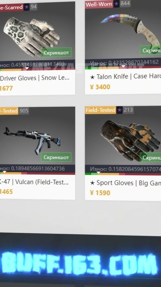Click the Field-Tested tag on Sport Gloves card
The height and width of the screenshot is (287, 161).
click(x=101, y=110)
